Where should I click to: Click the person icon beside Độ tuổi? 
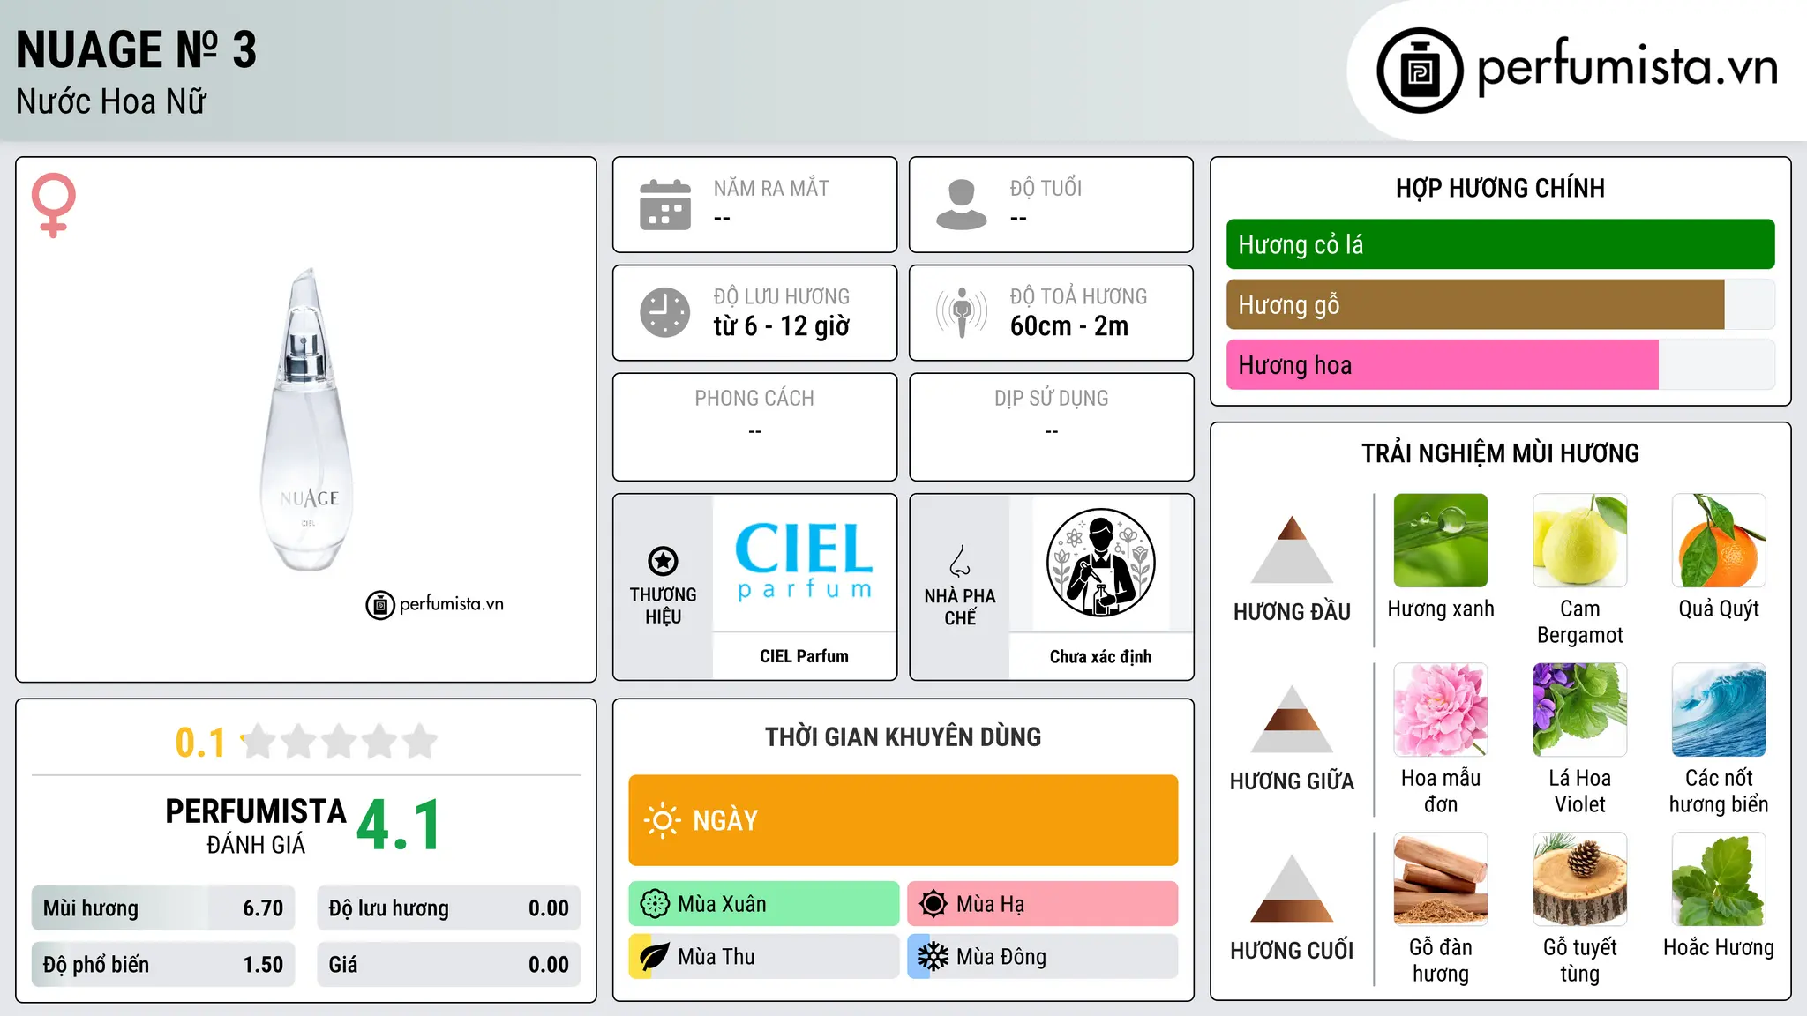962,205
